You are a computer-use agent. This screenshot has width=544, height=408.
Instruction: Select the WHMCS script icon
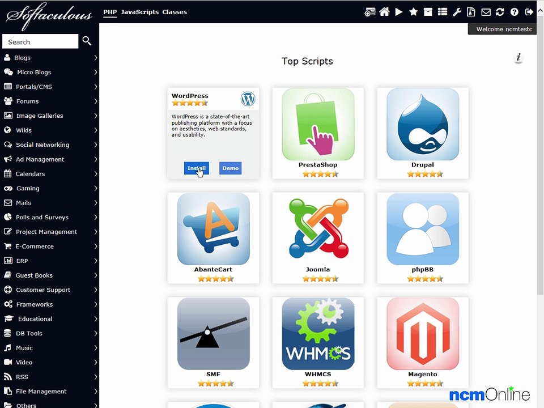318,334
